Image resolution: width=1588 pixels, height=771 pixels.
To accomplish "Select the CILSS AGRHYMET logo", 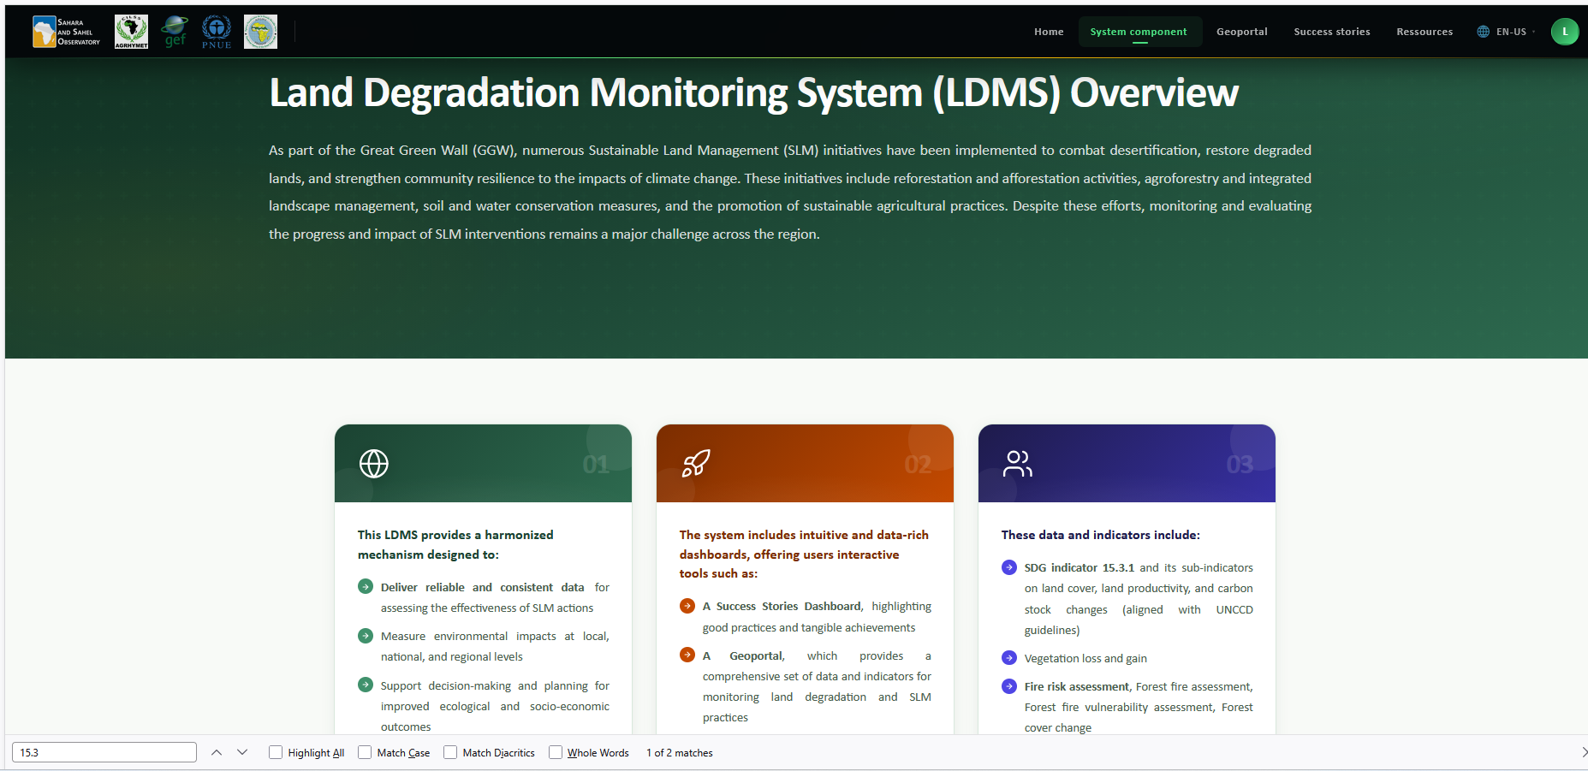I will tap(131, 31).
